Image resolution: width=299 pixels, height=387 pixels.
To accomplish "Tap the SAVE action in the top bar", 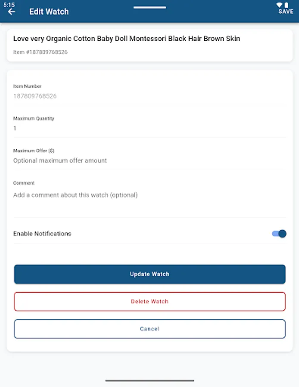I will coord(286,11).
